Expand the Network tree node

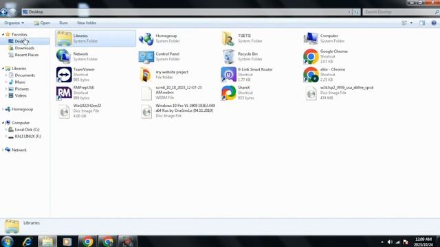coord(3,150)
